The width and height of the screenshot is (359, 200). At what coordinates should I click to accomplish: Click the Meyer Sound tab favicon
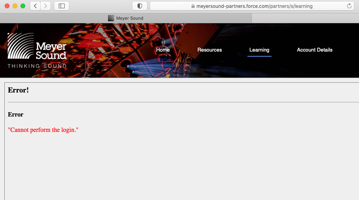point(111,18)
